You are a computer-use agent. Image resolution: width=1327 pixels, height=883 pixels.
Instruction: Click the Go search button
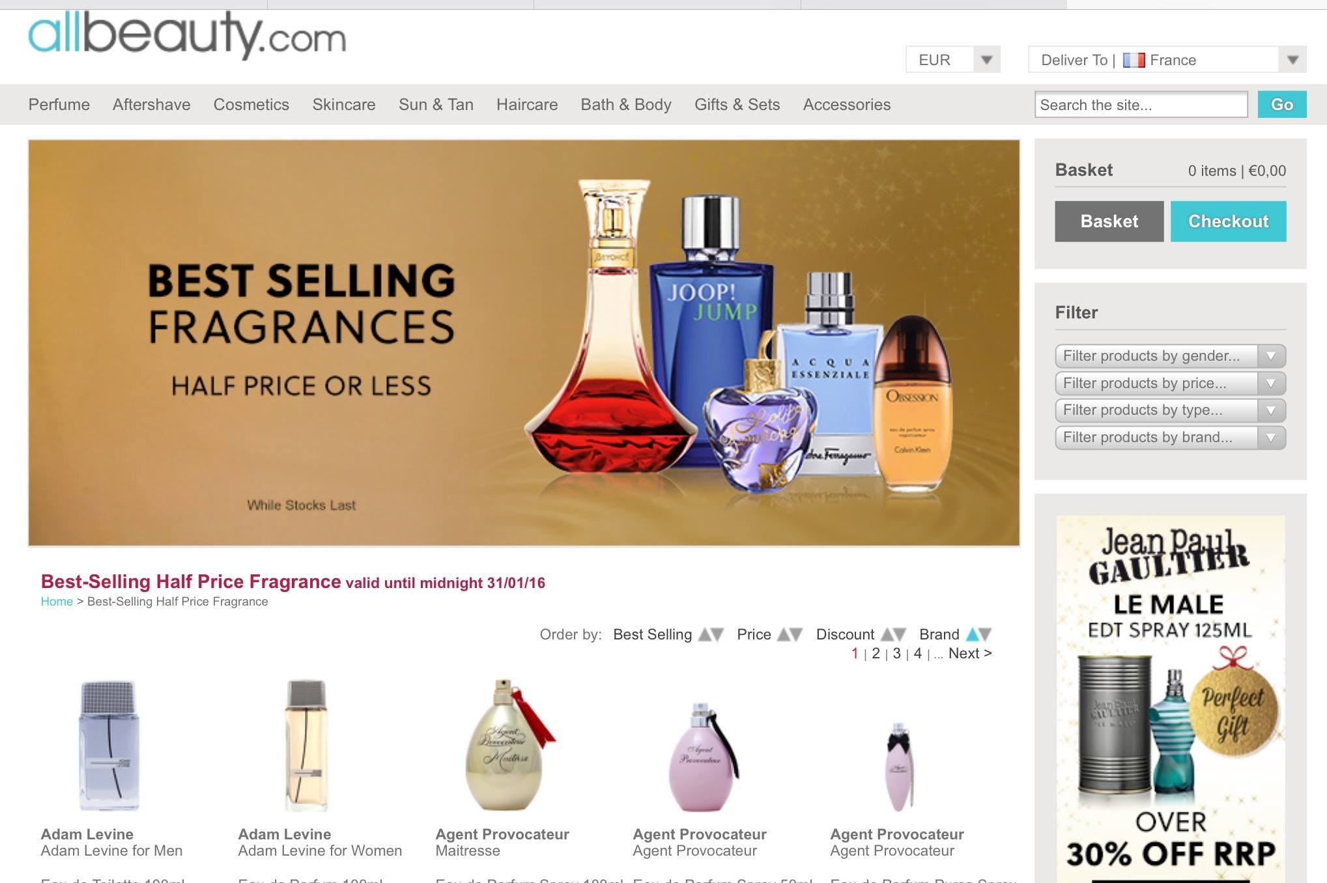(x=1281, y=104)
